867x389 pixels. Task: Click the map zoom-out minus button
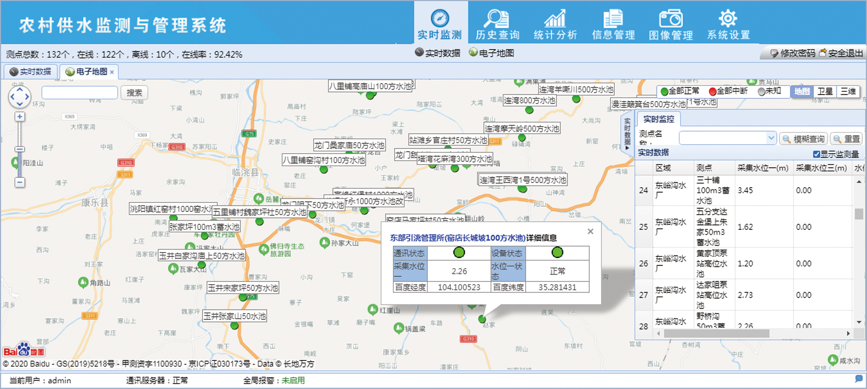(x=19, y=182)
